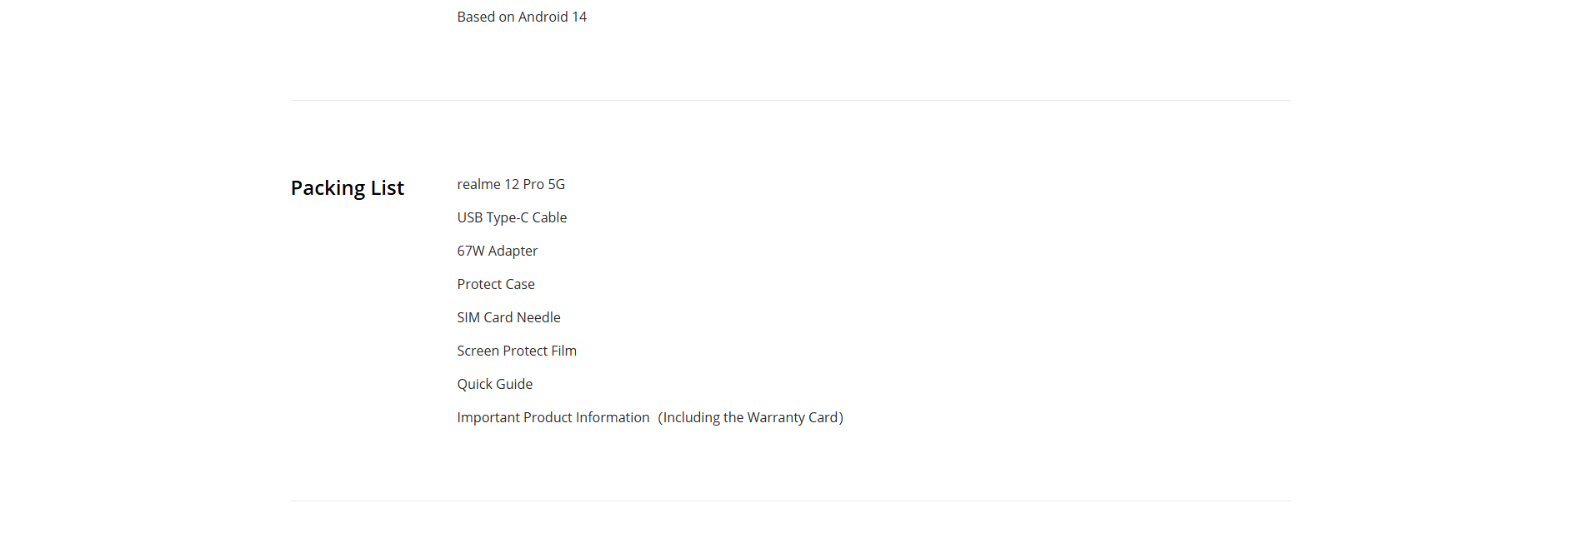Click the word 'USB' in the cable line
Viewport: 1581px width, 543px height.
click(469, 217)
